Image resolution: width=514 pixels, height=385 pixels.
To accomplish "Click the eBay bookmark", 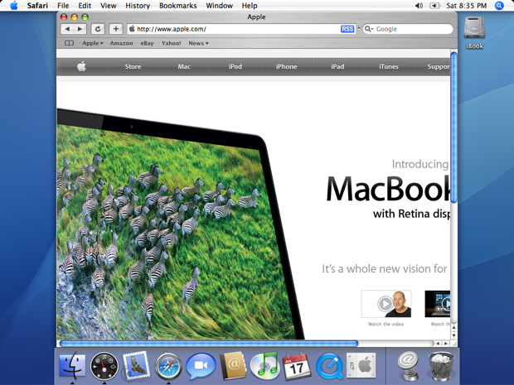I will pyautogui.click(x=147, y=43).
